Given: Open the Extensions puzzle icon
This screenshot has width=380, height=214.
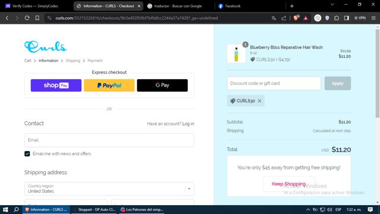Looking at the screenshot, I should click(x=337, y=18).
